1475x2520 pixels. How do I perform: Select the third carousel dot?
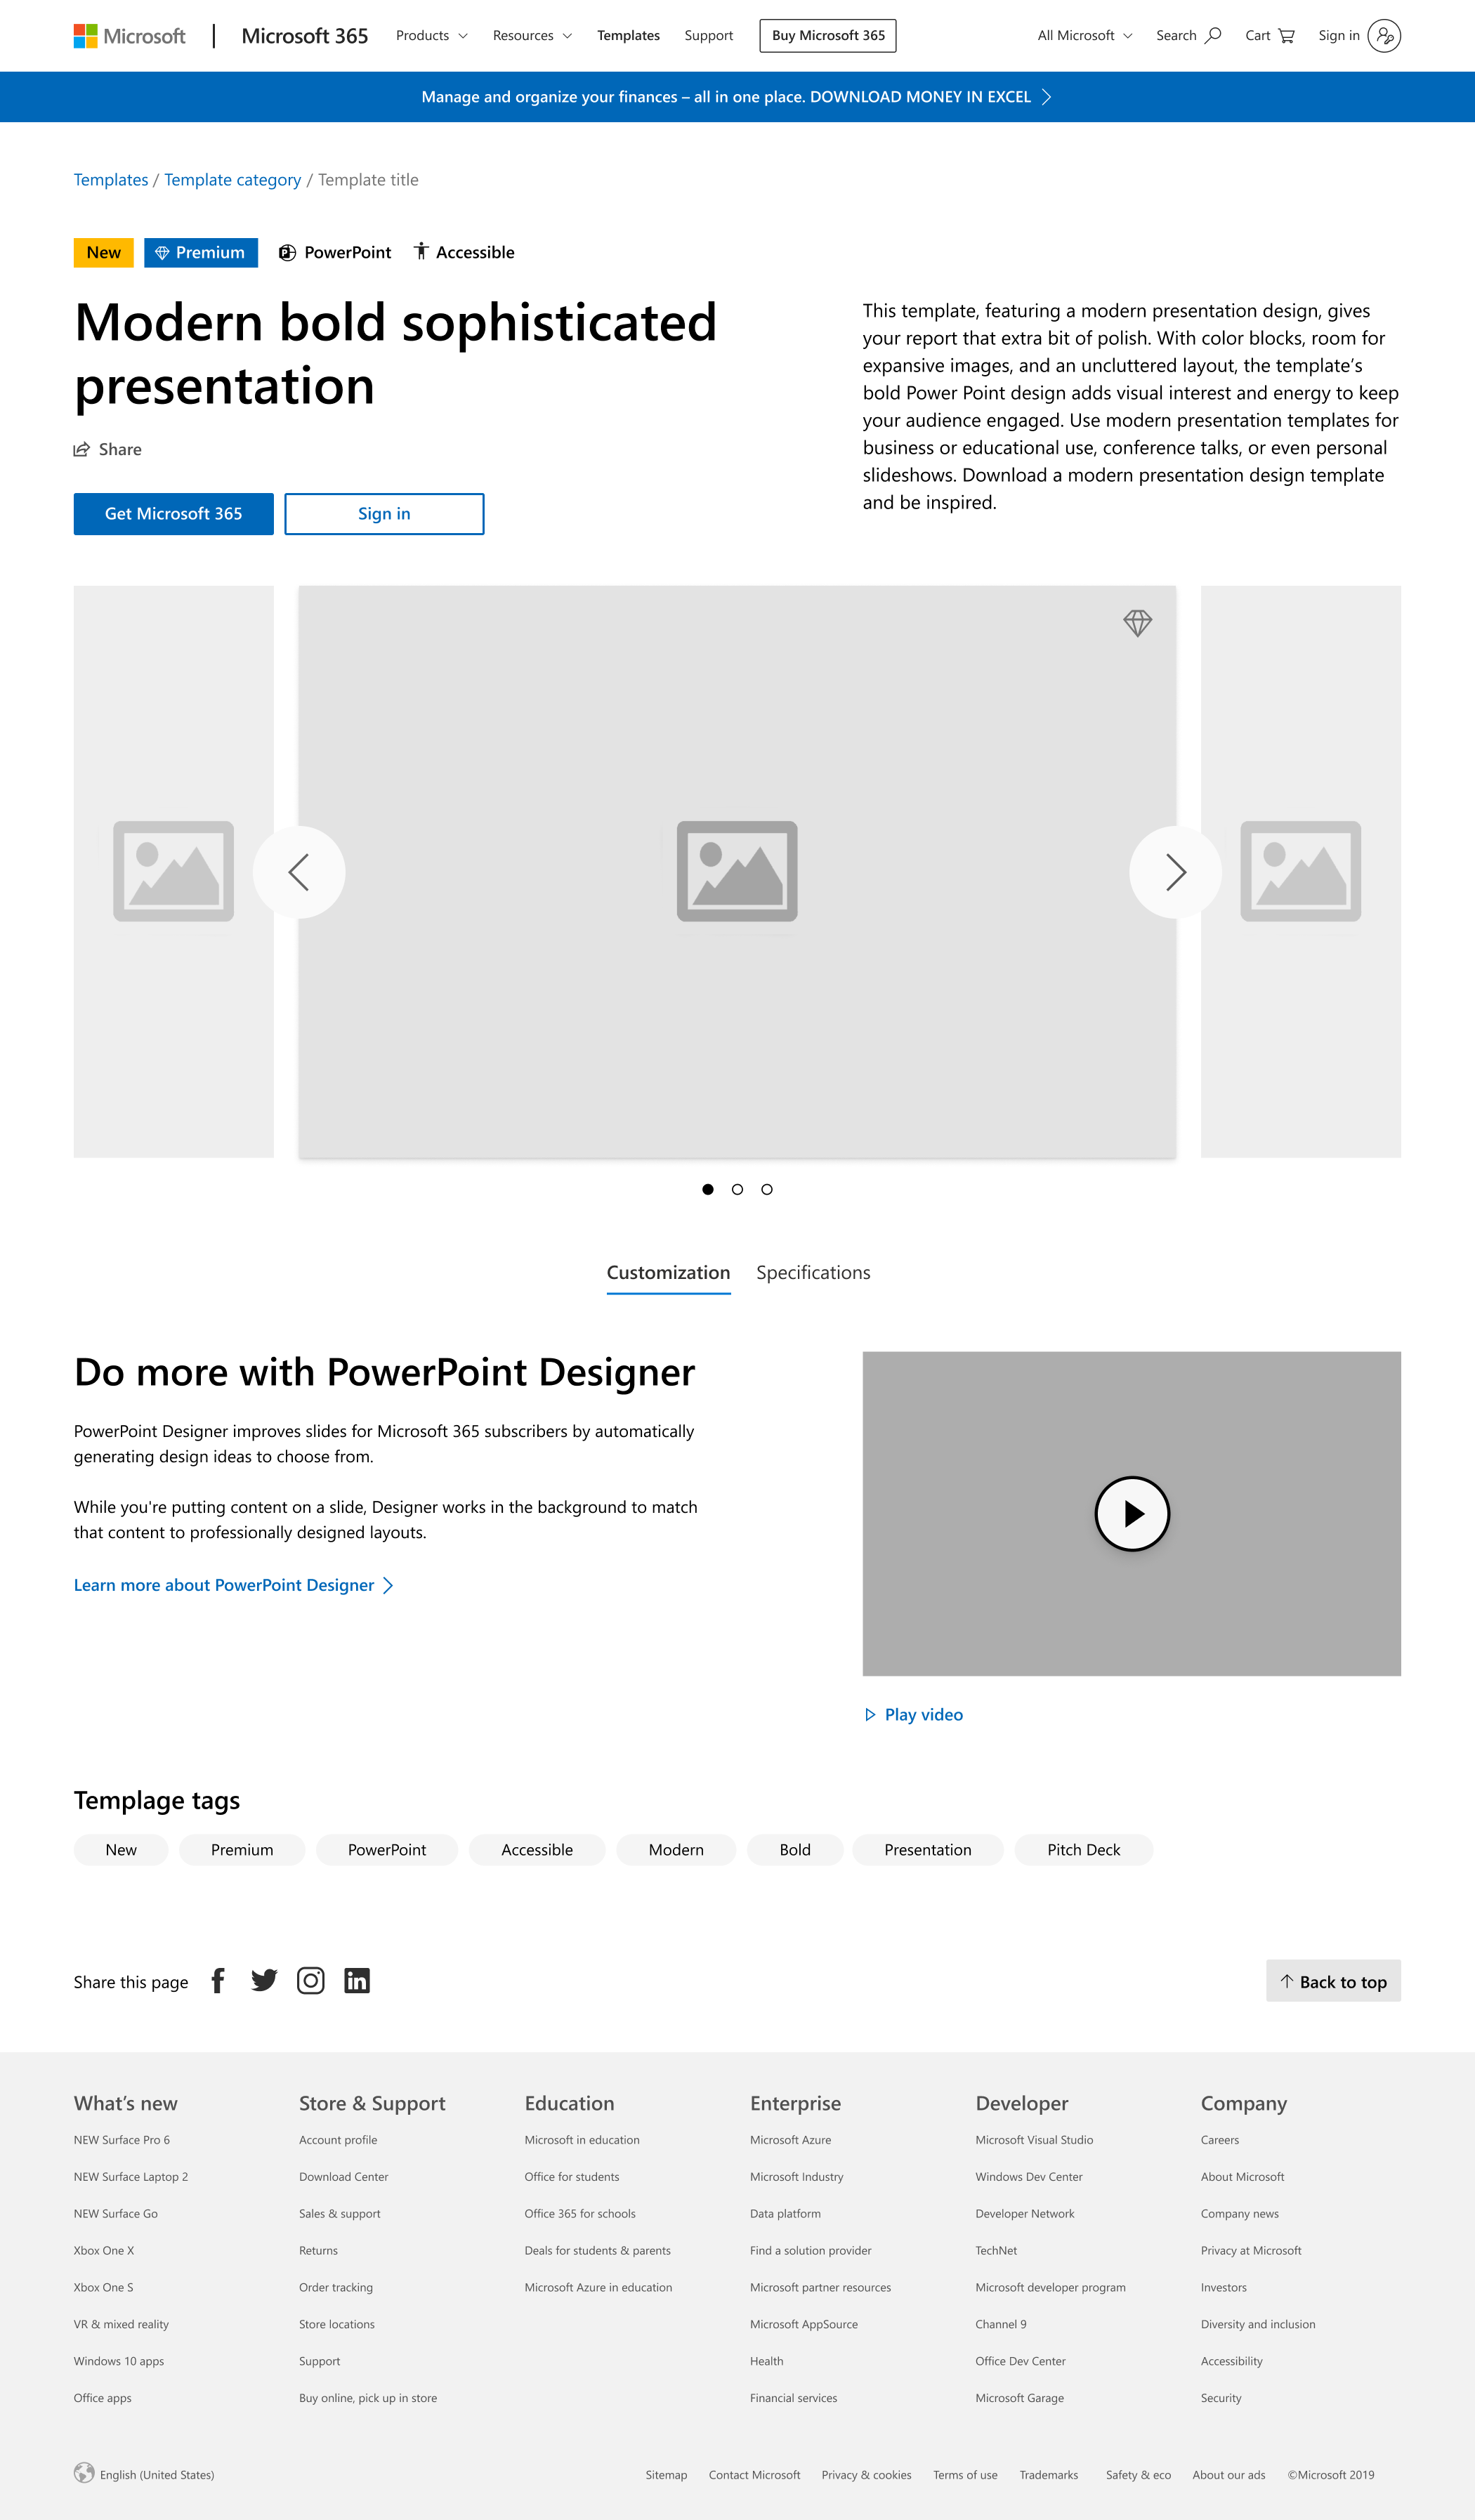pyautogui.click(x=767, y=1189)
